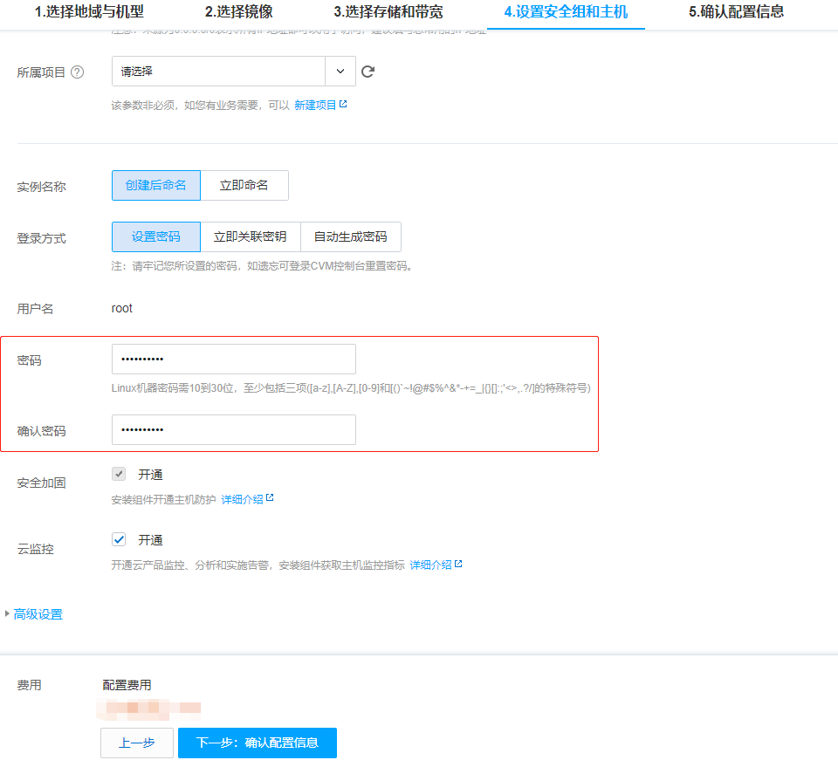Click the help icon beside 所属项目
The height and width of the screenshot is (767, 838).
coord(78,72)
